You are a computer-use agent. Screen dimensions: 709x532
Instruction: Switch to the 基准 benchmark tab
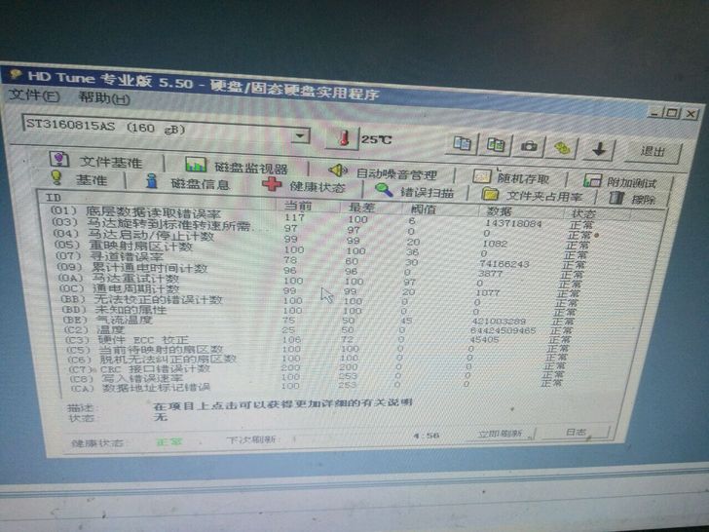pos(80,178)
